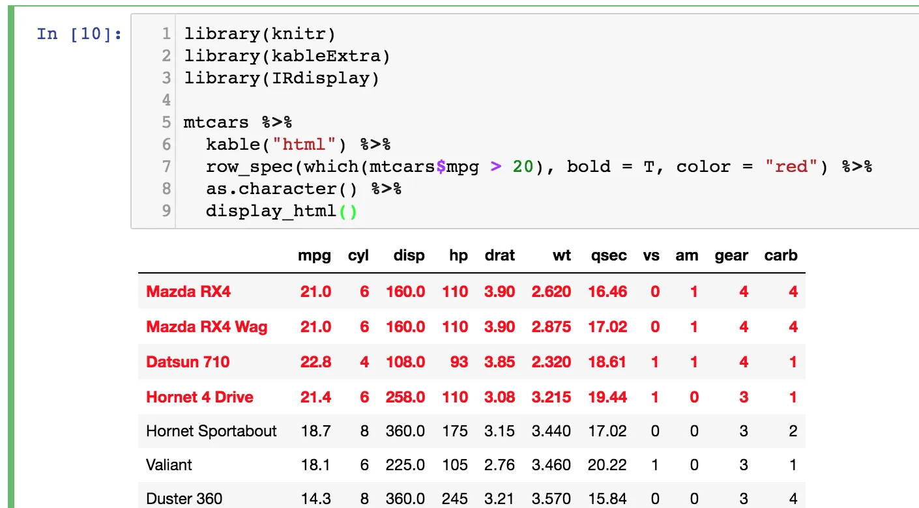Click the 16.46 qsec value for Mazda RX4
This screenshot has width=919, height=508.
pos(607,292)
